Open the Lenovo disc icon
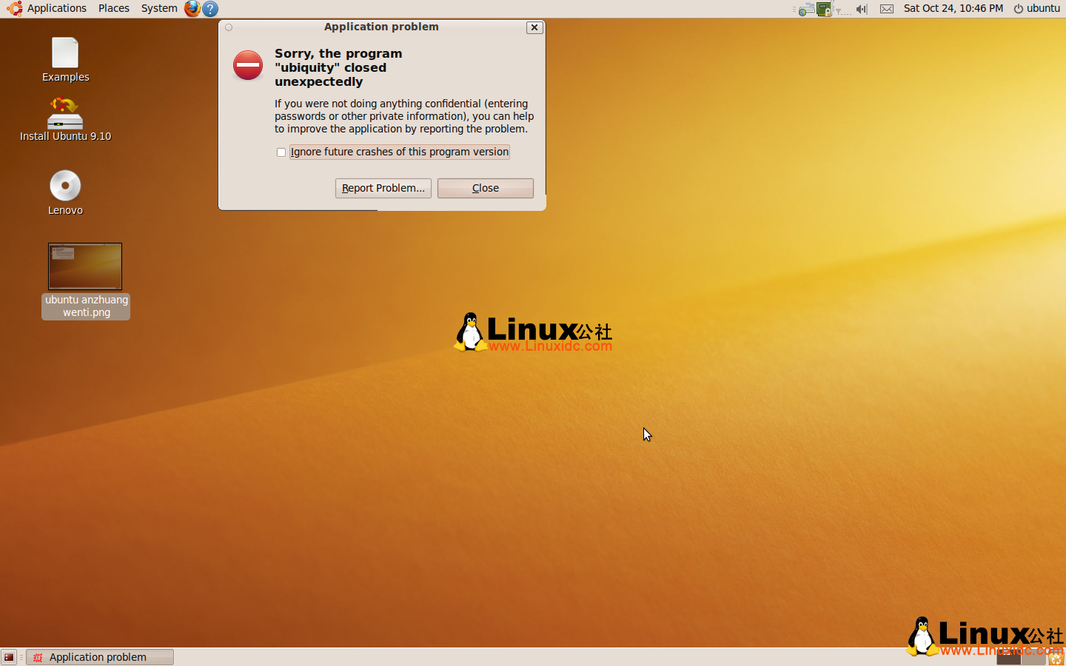 (x=65, y=184)
